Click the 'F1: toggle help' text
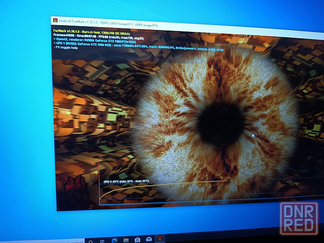The image size is (324, 243). (x=66, y=47)
